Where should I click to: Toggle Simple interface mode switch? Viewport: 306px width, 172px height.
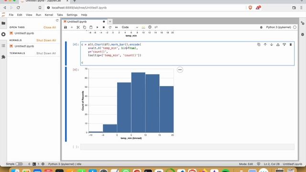[19, 164]
